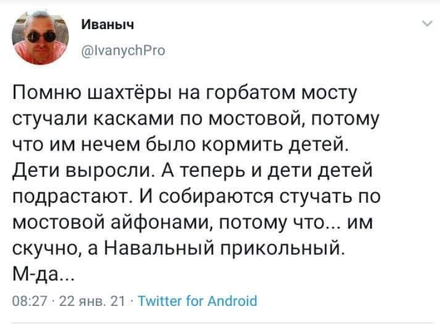Expand the tweet options chevron menu
The width and height of the screenshot is (440, 324).
tap(426, 24)
